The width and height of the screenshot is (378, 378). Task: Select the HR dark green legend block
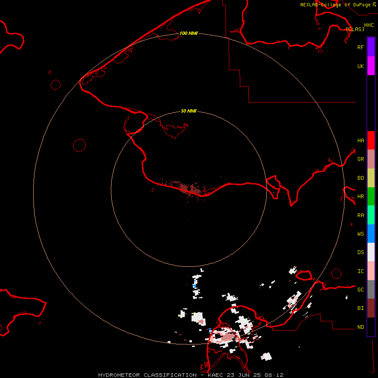pos(371,197)
